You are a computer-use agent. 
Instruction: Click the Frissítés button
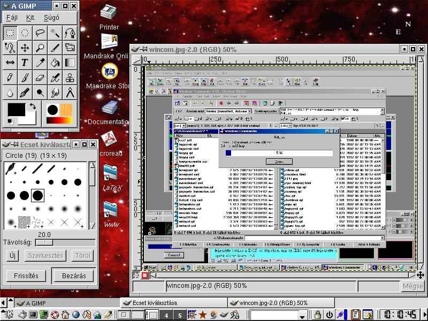pyautogui.click(x=26, y=276)
